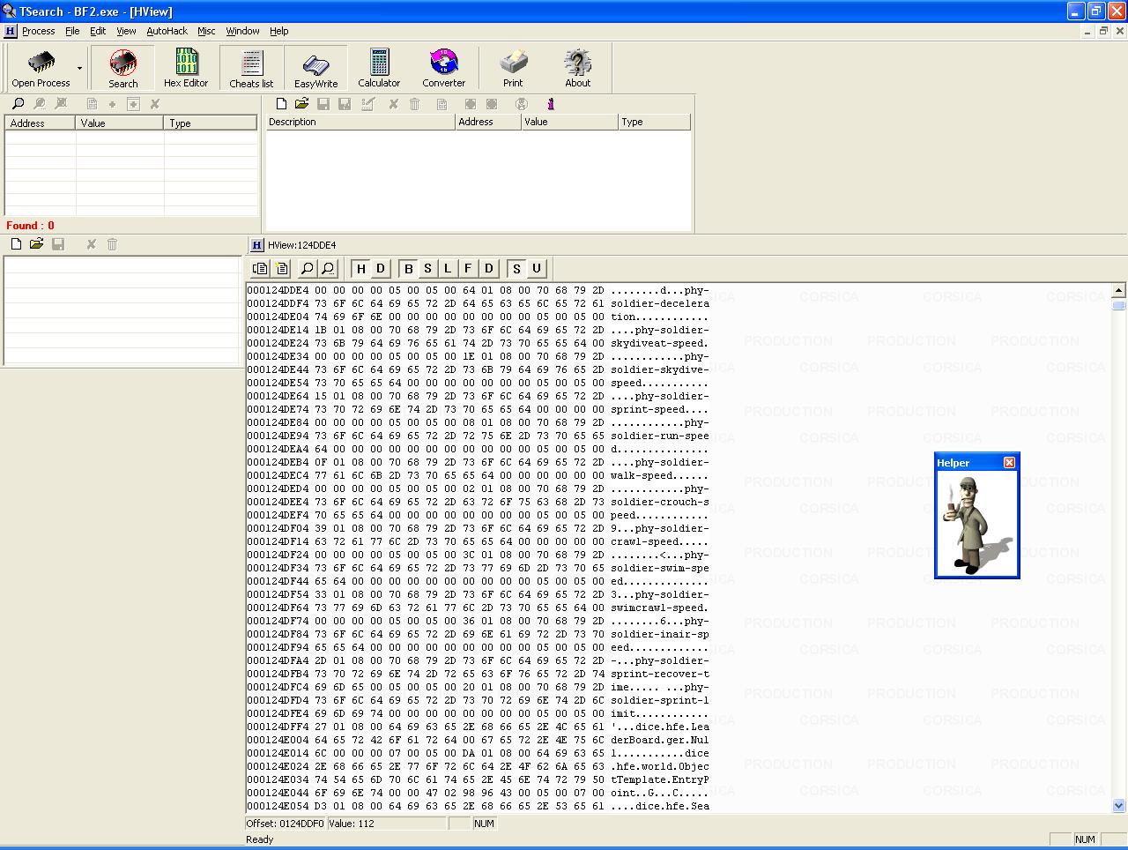Toggle the B byte size button

pos(408,269)
